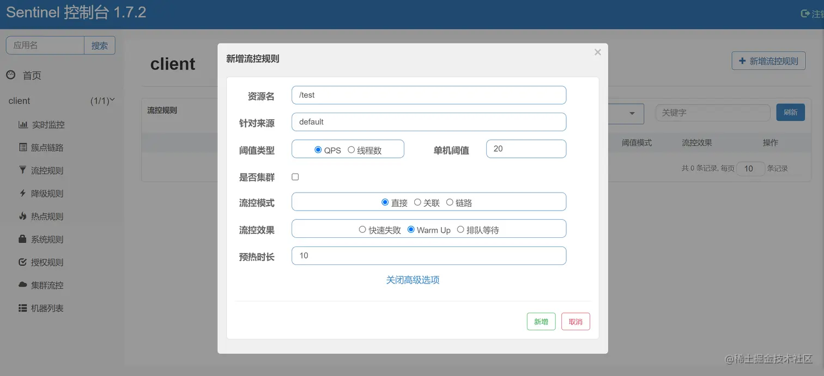Click the 针对来源 field containing default
The image size is (824, 376).
pyautogui.click(x=429, y=122)
